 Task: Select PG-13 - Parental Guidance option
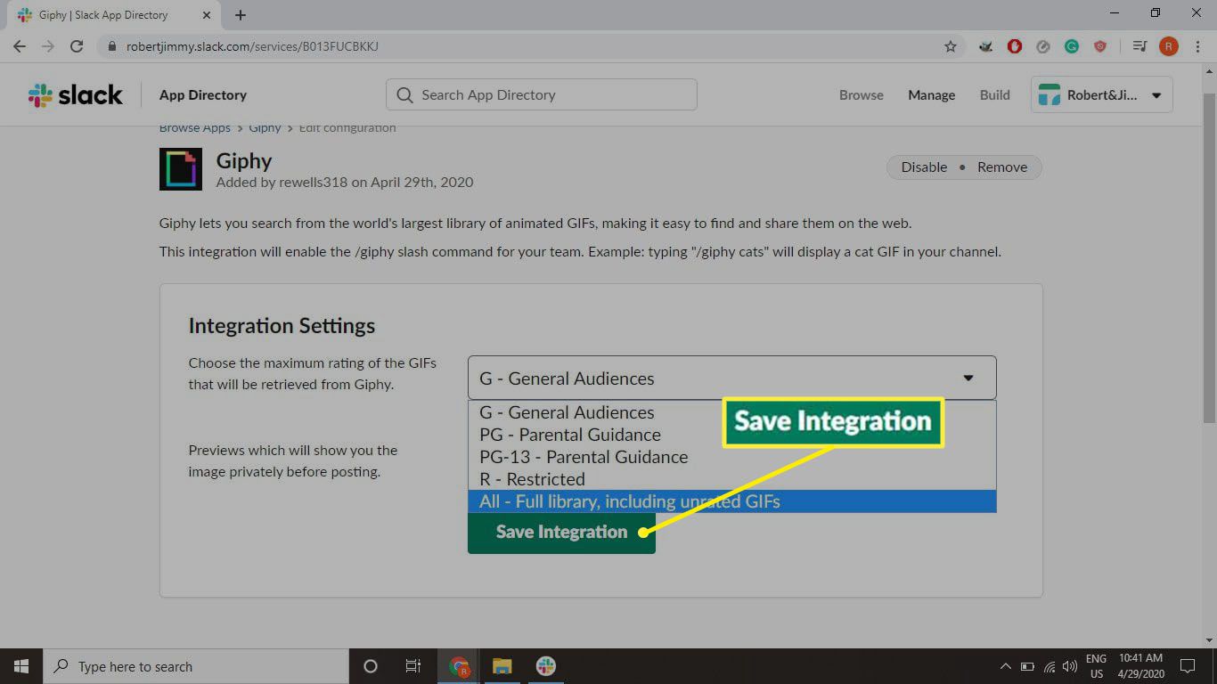coord(731,457)
